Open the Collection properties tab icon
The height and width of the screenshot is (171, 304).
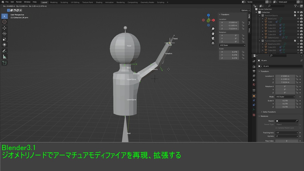click(x=254, y=90)
